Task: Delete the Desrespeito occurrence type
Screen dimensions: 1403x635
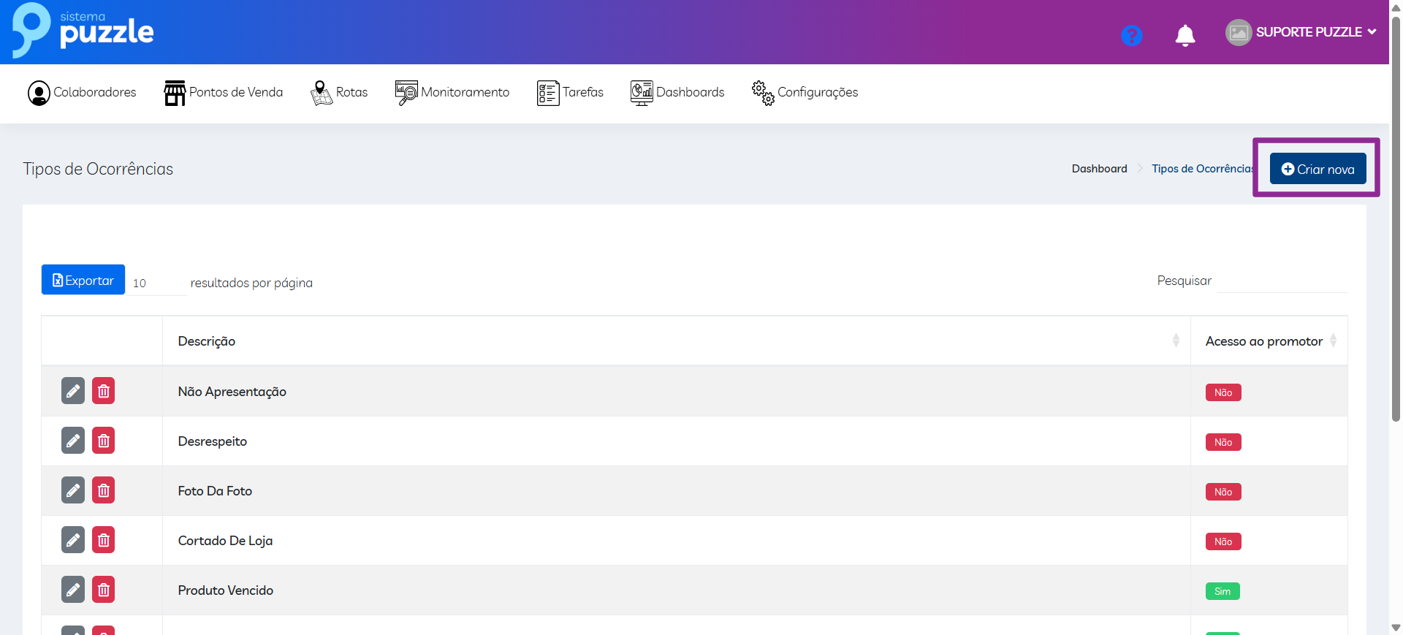Action: point(104,441)
